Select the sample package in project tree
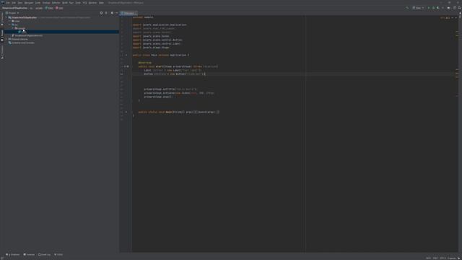Viewport: 462px width, 260px height. [x=20, y=28]
